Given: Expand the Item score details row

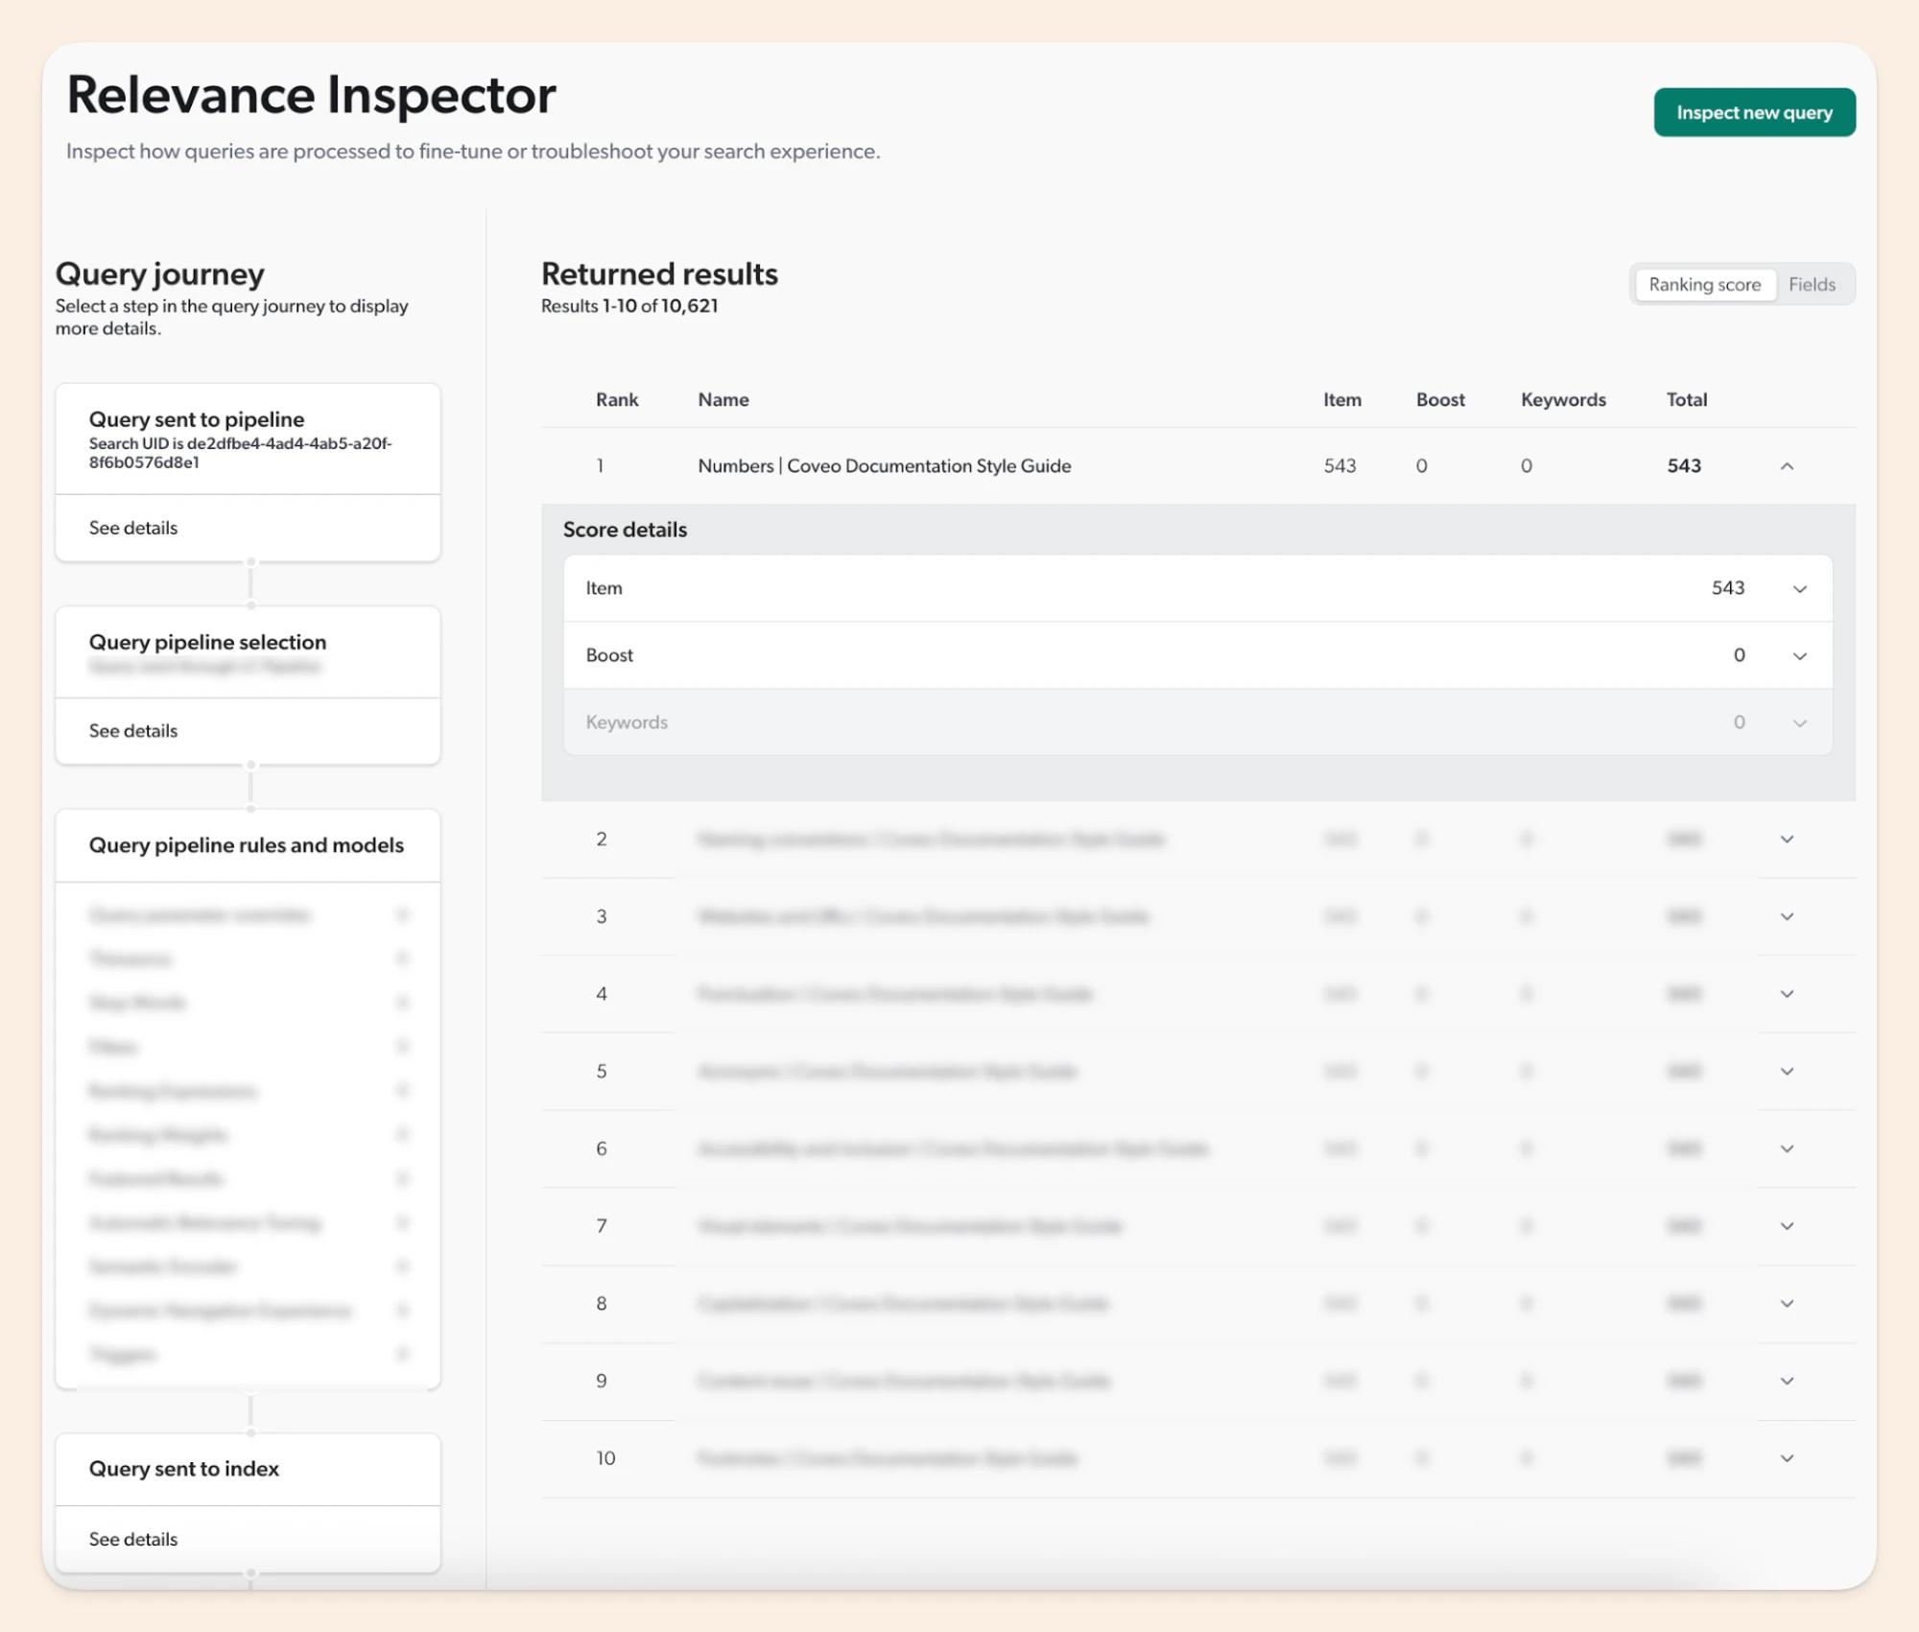Looking at the screenshot, I should [1197, 588].
